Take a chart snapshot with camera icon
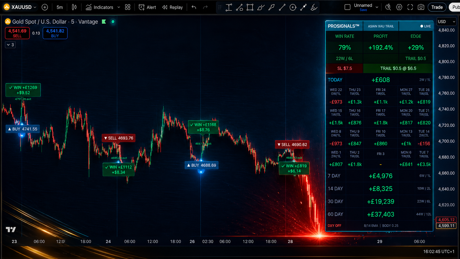The image size is (460, 259). point(421,7)
